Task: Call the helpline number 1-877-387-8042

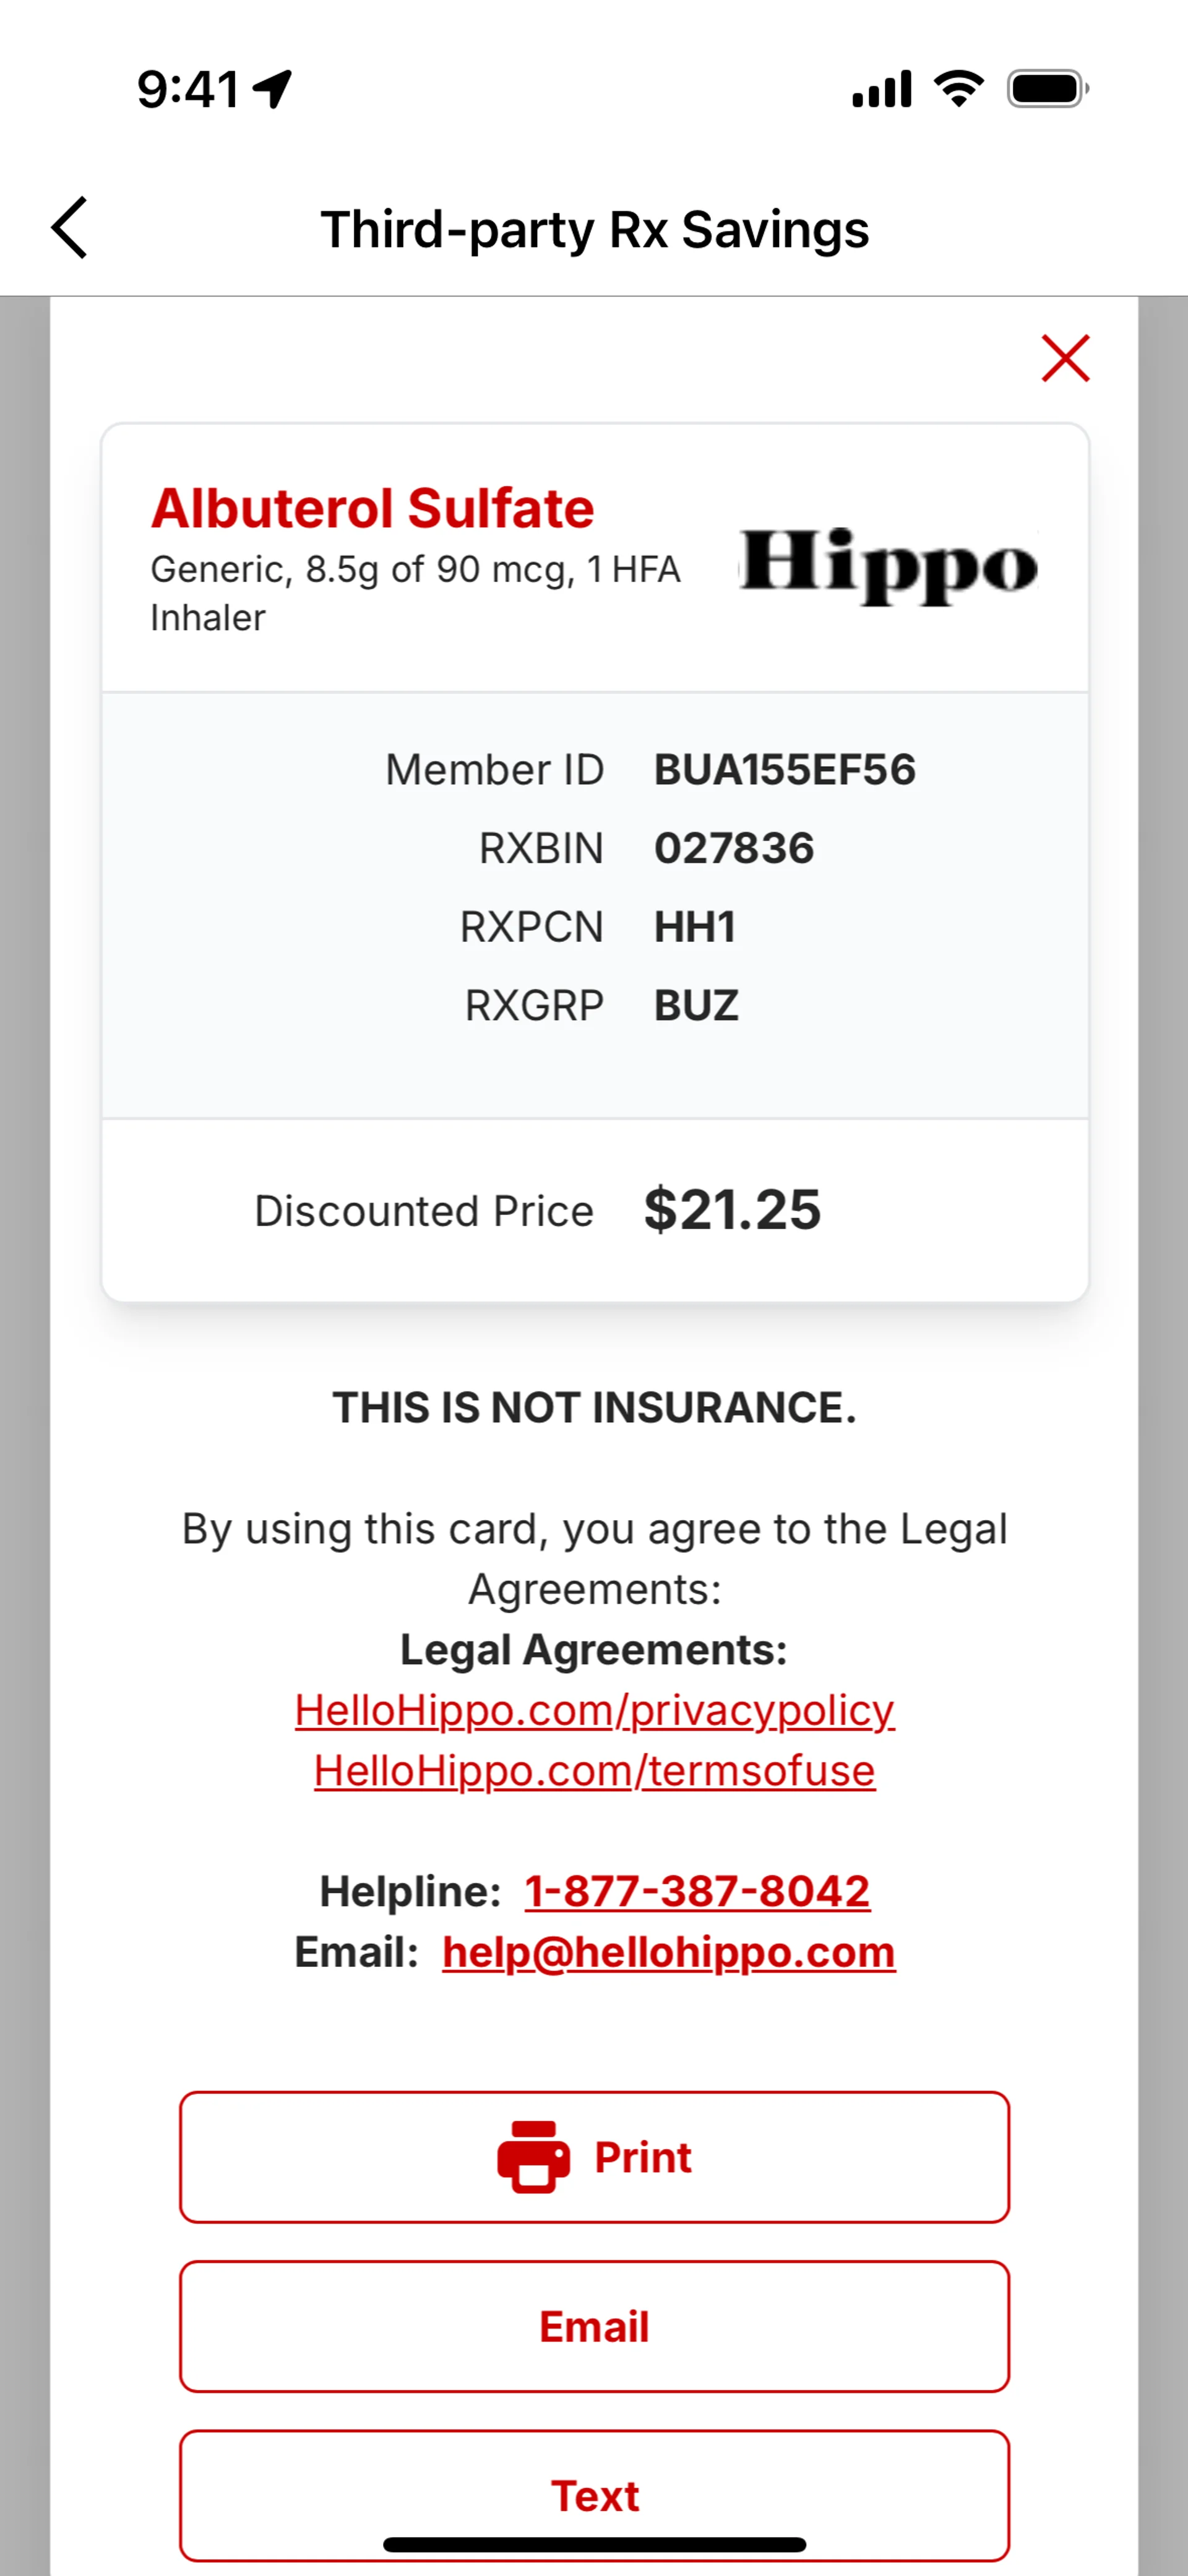Action: click(x=697, y=1891)
